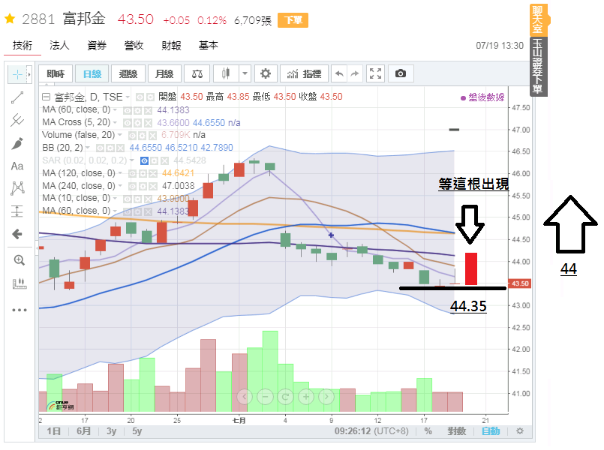Zoom in with the circular plus button
The height and width of the screenshot is (450, 604).
tap(306, 397)
